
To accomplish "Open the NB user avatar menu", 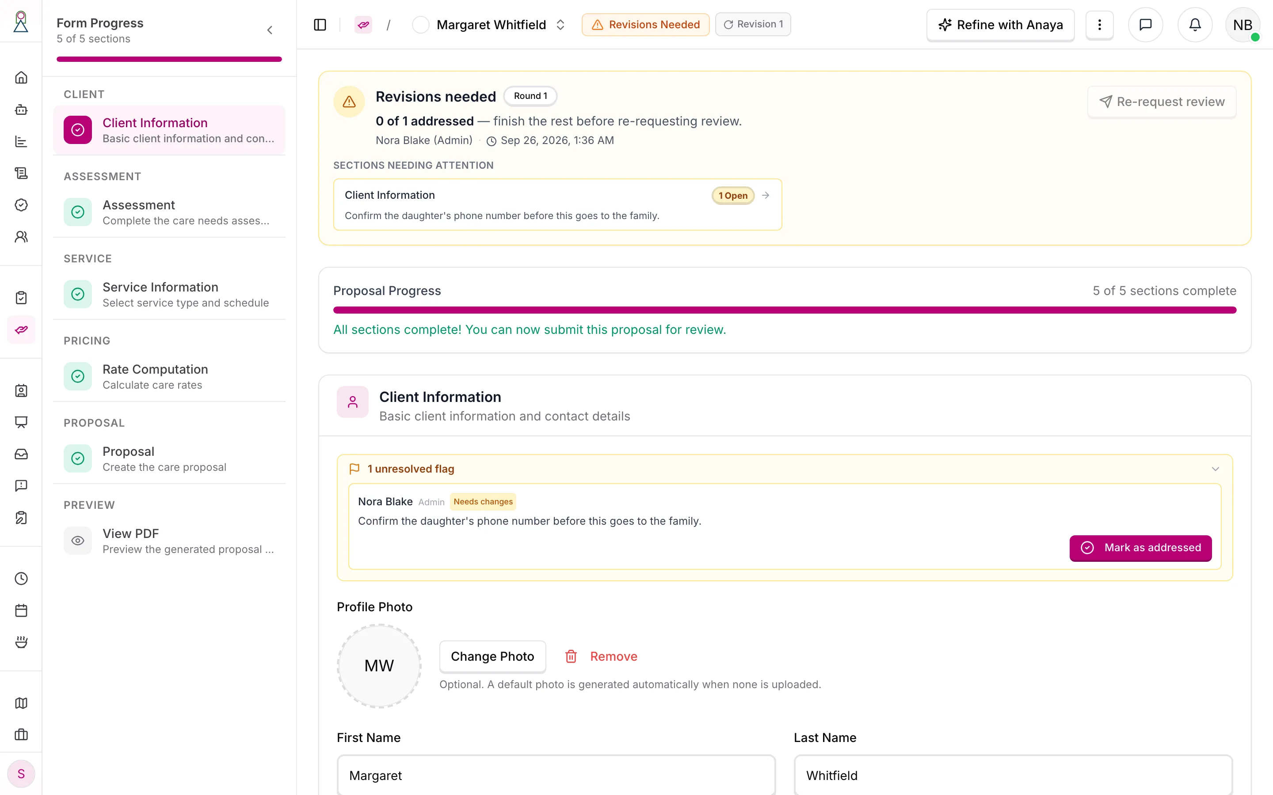I will (x=1243, y=25).
